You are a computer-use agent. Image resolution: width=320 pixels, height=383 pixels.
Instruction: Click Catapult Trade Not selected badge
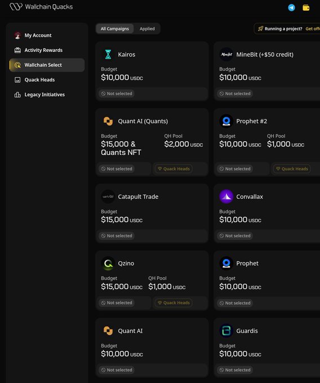(117, 235)
